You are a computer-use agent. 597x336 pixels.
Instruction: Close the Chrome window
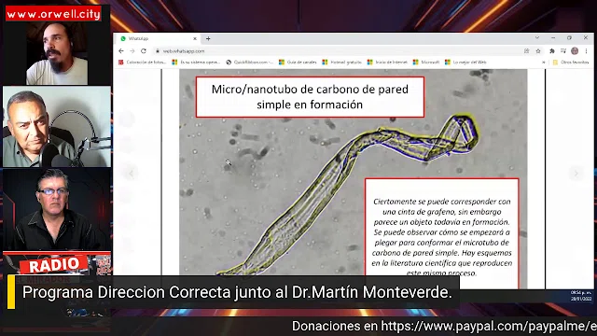tap(586, 37)
